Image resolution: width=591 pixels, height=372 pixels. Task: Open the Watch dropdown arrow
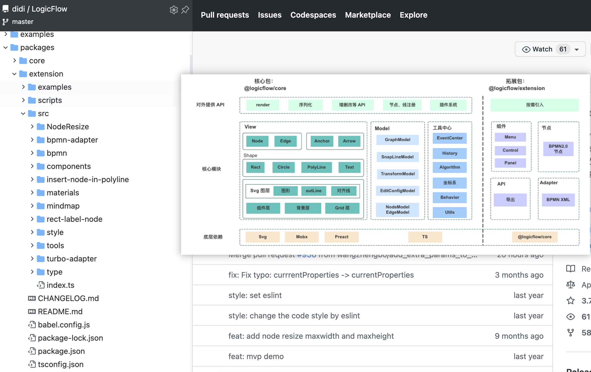(577, 50)
